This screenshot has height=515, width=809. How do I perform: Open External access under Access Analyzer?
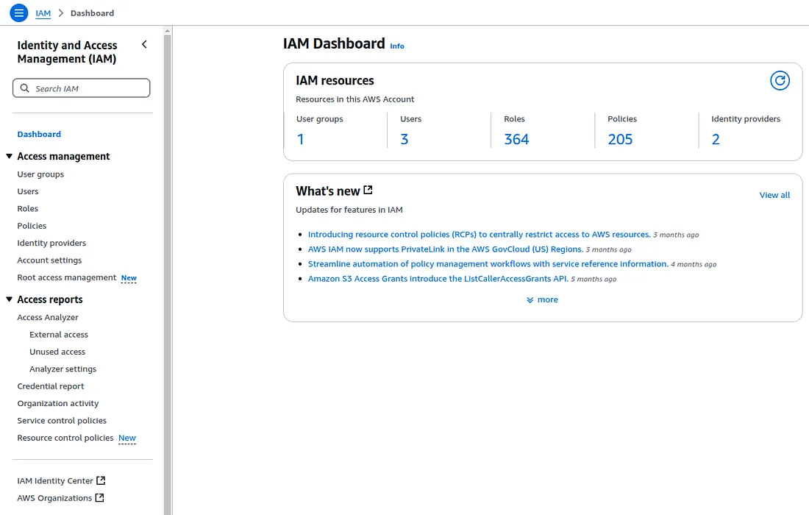click(x=59, y=335)
